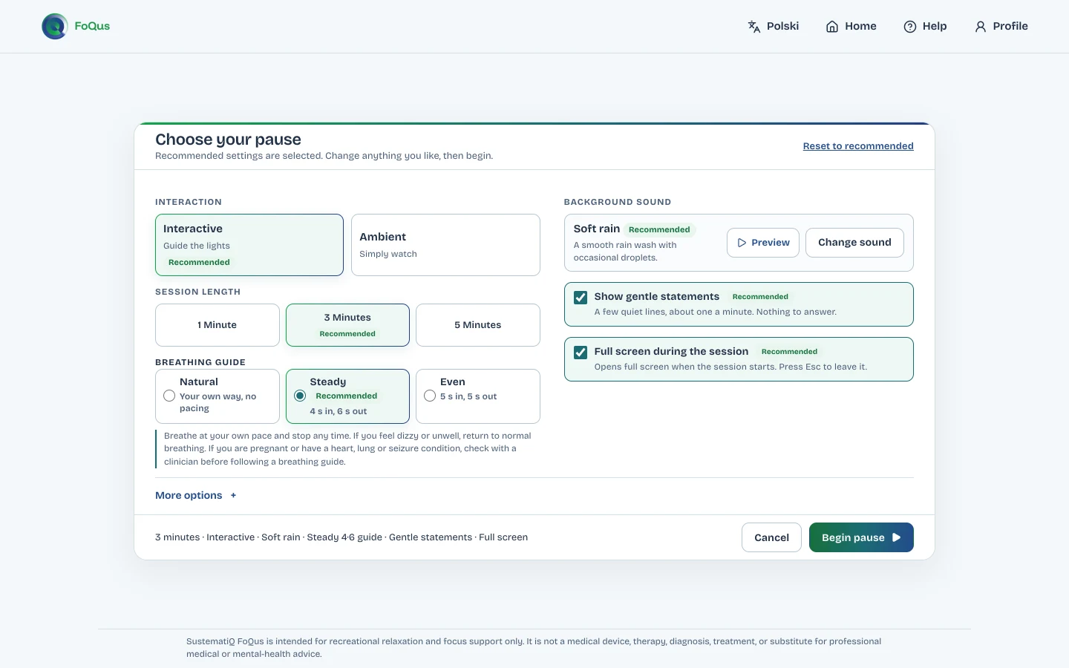Click the breathing safety note text
This screenshot has width=1069, height=668.
coord(347,448)
